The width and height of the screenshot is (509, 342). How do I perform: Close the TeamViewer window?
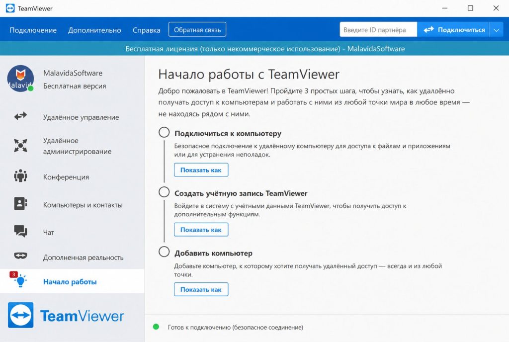(x=496, y=8)
